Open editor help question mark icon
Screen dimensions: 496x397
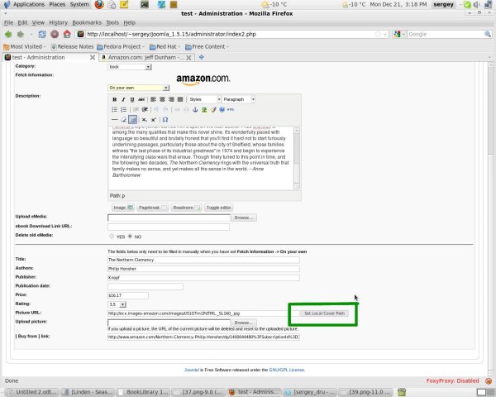point(222,109)
